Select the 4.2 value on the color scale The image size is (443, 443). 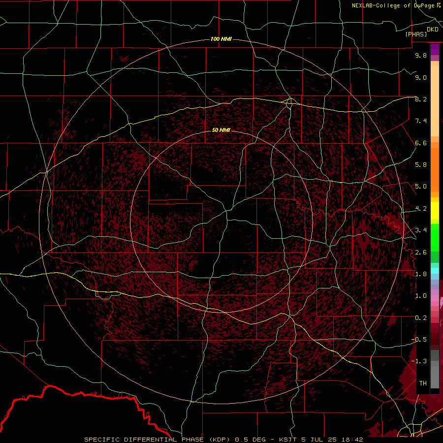pos(421,209)
